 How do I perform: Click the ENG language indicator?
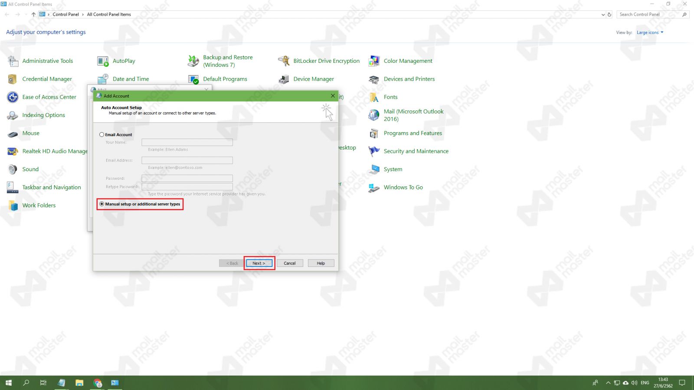click(x=645, y=383)
